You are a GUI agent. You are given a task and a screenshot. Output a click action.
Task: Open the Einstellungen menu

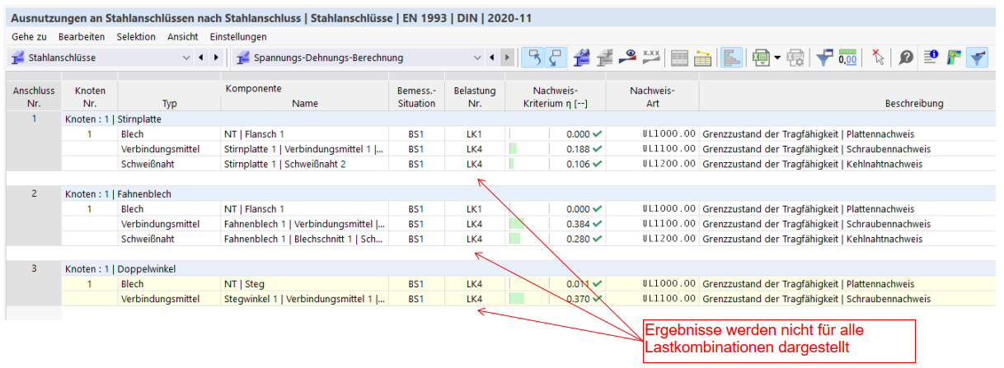click(238, 37)
